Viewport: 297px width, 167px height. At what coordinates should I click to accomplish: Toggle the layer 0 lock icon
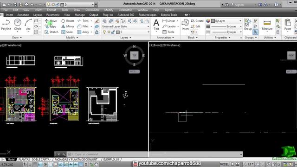(x=113, y=32)
